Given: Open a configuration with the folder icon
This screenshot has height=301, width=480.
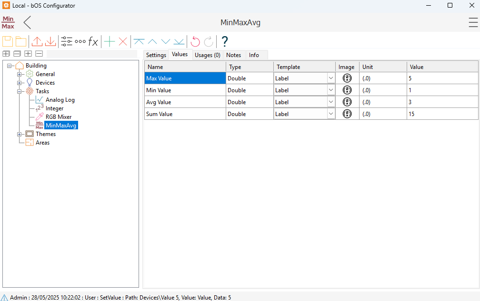Looking at the screenshot, I should [21, 41].
